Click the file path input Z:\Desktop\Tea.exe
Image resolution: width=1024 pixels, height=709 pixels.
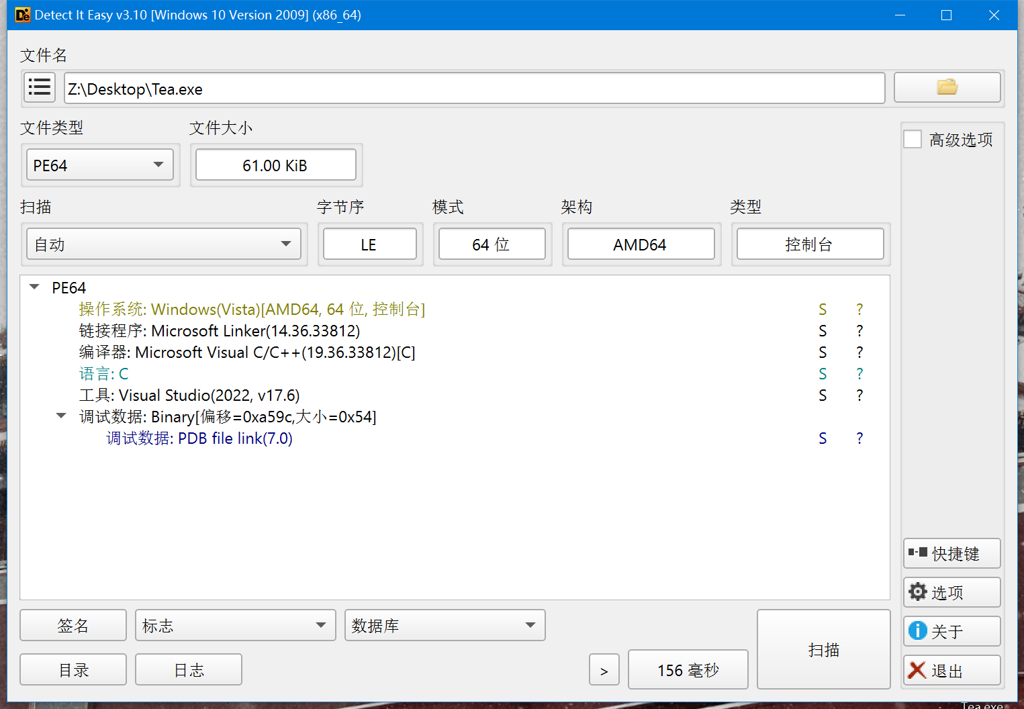tap(474, 88)
